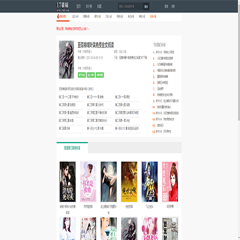Screen dimensions: 240x240
Task: Click the leftmost green button under the author
Action: (82, 75)
